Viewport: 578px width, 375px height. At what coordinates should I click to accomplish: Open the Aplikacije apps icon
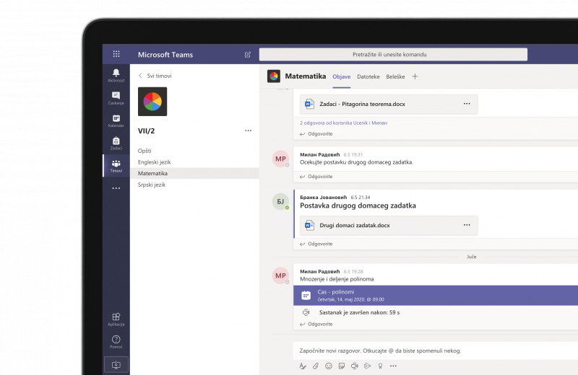click(x=116, y=319)
